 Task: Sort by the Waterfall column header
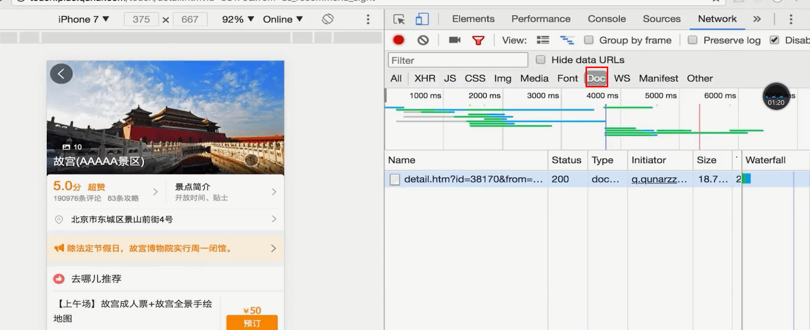tap(776, 160)
